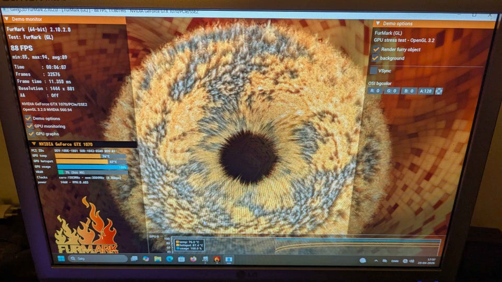Open the music note taskbar app

(x=205, y=259)
